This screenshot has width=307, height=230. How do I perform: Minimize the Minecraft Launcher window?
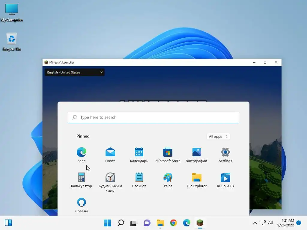pyautogui.click(x=254, y=62)
